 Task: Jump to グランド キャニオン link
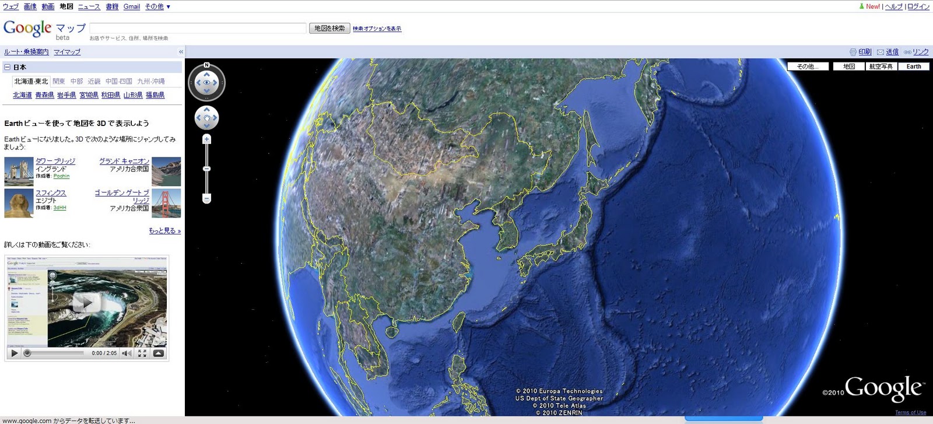click(x=124, y=161)
